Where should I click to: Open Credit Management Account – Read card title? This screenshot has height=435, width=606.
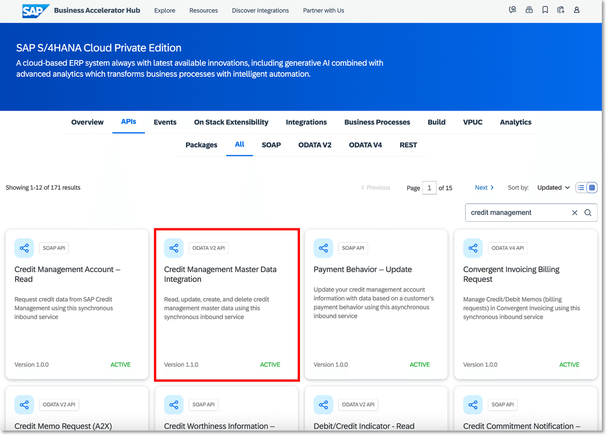(x=68, y=274)
